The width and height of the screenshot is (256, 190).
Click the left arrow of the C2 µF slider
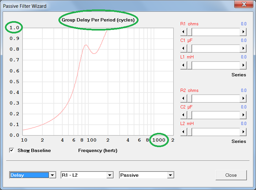pyautogui.click(x=184, y=115)
